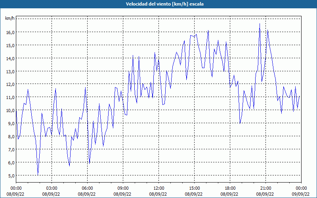The image size is (317, 198).
Task: Click the 'km/h' axis unit label
Action: [10, 19]
